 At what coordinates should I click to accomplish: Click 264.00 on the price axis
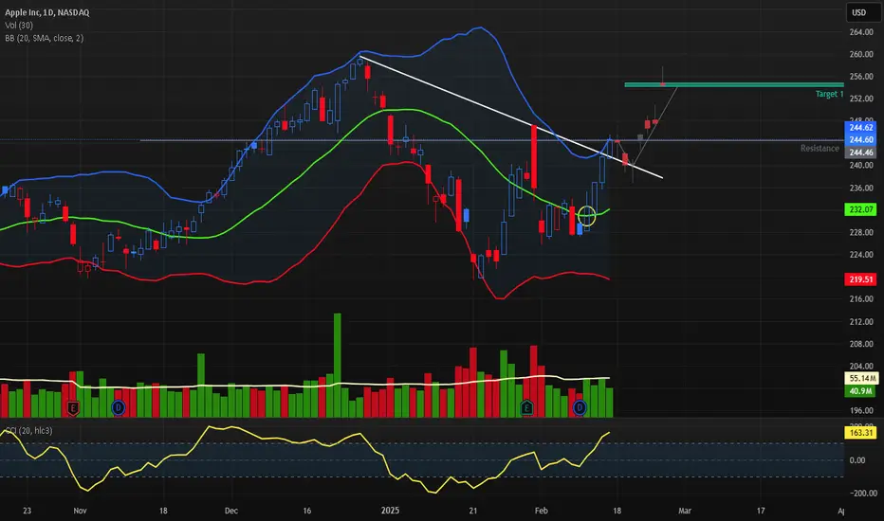pyautogui.click(x=861, y=32)
